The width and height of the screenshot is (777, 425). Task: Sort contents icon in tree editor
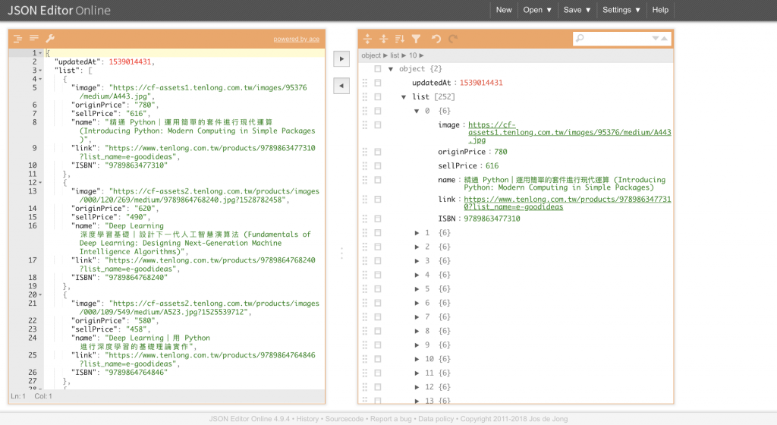[400, 38]
